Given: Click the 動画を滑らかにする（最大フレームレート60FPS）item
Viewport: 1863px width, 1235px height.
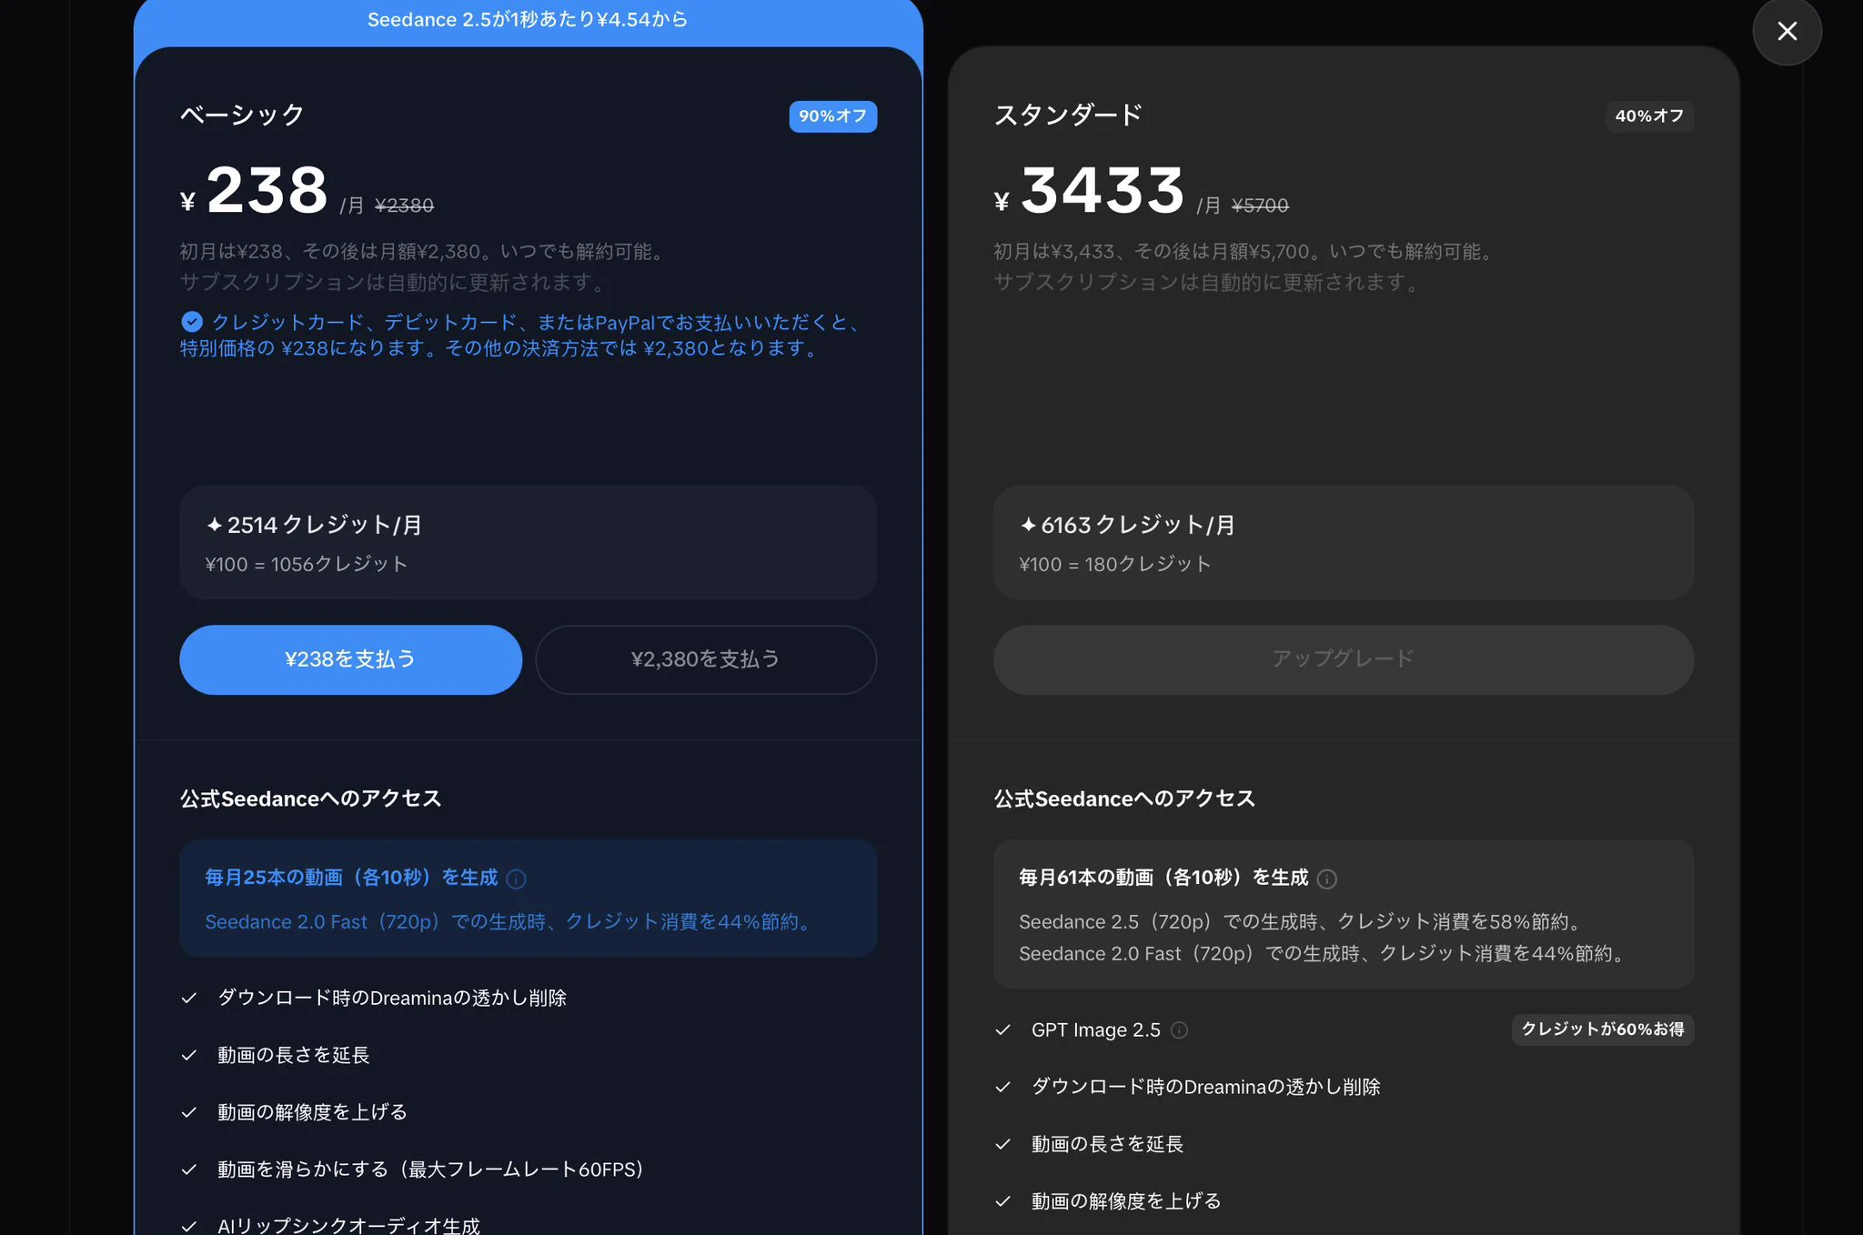Looking at the screenshot, I should [430, 1170].
